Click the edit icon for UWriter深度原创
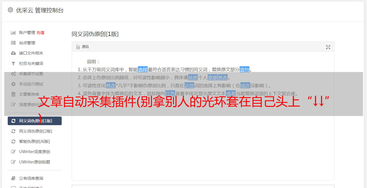The image size is (367, 188). pos(13,152)
